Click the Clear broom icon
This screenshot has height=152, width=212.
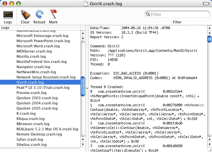pyautogui.click(x=25, y=15)
